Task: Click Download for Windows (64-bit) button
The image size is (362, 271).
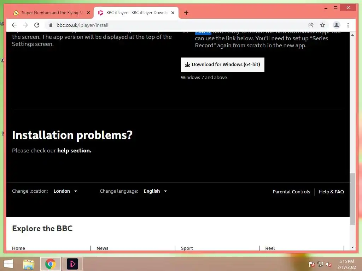Action: pyautogui.click(x=223, y=65)
